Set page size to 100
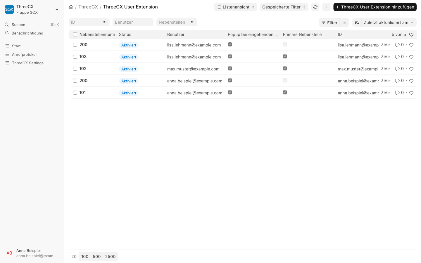Viewport: 421px width, 263px height. tap(85, 257)
